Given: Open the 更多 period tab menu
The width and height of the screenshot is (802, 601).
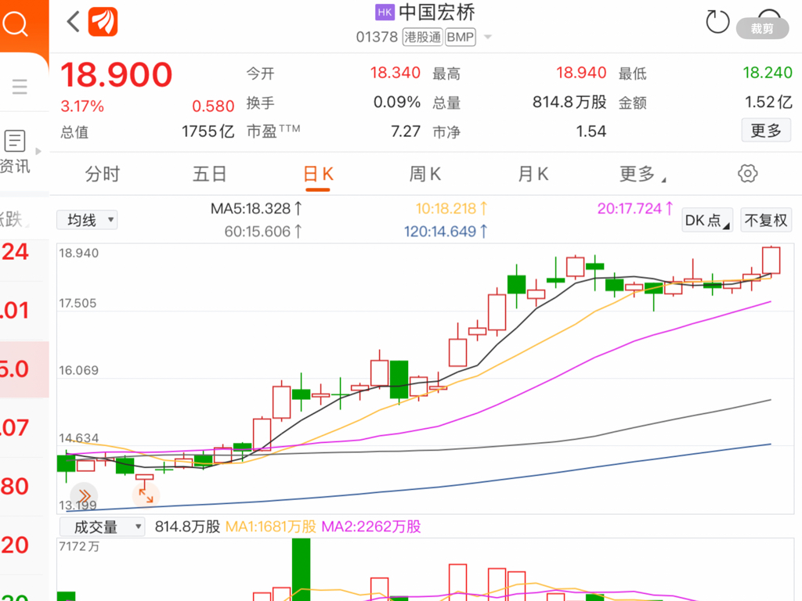Looking at the screenshot, I should (642, 175).
